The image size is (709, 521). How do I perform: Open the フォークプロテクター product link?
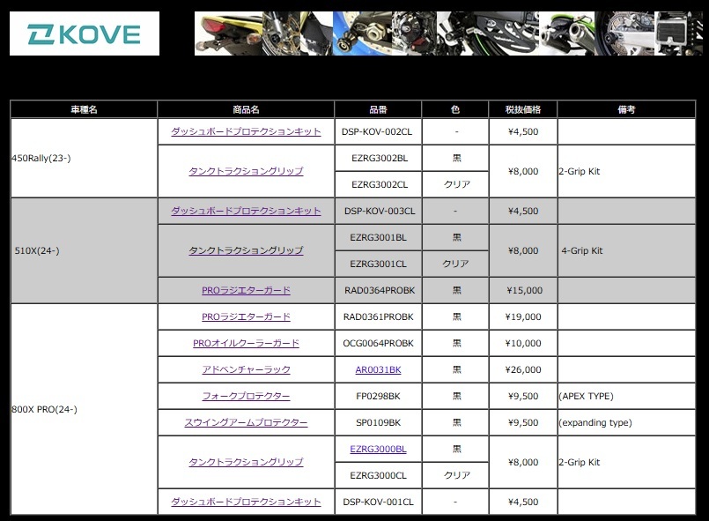pos(246,396)
